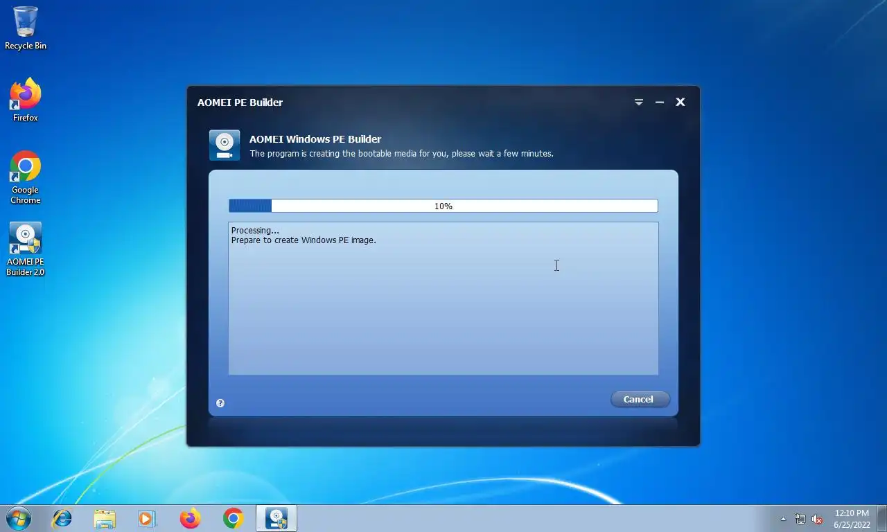
Task: Open the Recycle Bin desktop icon
Action: pyautogui.click(x=26, y=28)
